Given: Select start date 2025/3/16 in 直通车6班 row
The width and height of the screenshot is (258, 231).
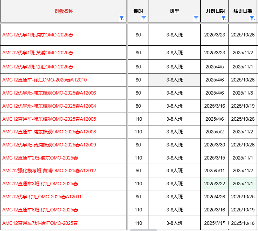Looking at the screenshot, I should pyautogui.click(x=215, y=210).
